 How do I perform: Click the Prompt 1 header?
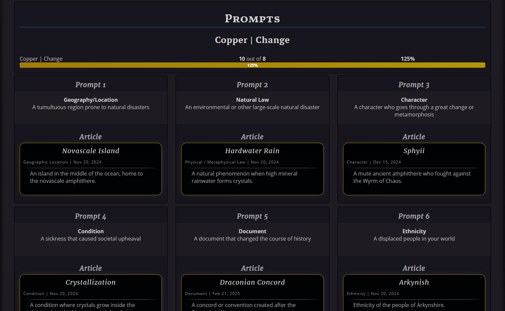[90, 85]
